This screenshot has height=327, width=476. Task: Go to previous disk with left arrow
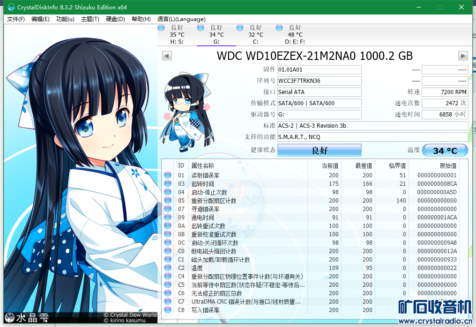coord(167,56)
